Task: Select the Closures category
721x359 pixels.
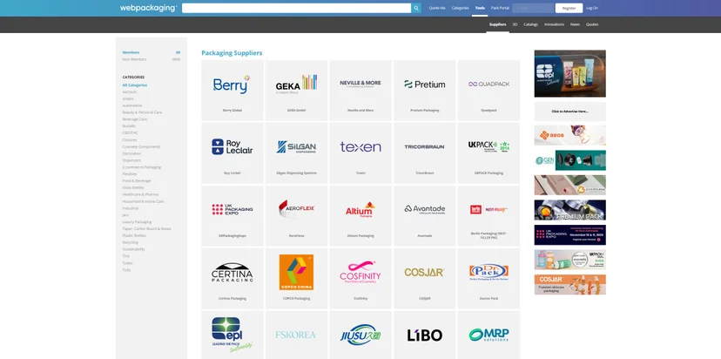Action: [x=130, y=140]
